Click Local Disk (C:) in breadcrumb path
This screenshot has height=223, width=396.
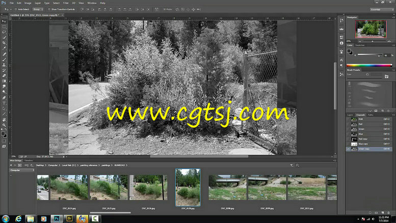pyautogui.click(x=69, y=165)
